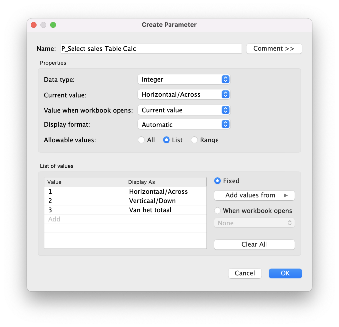
Task: Open the Data type dropdown
Action: coord(184,79)
